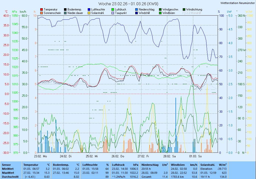Select the green Luftdruck legend marker
Screen dimensions: 256x179
click(x=113, y=9)
